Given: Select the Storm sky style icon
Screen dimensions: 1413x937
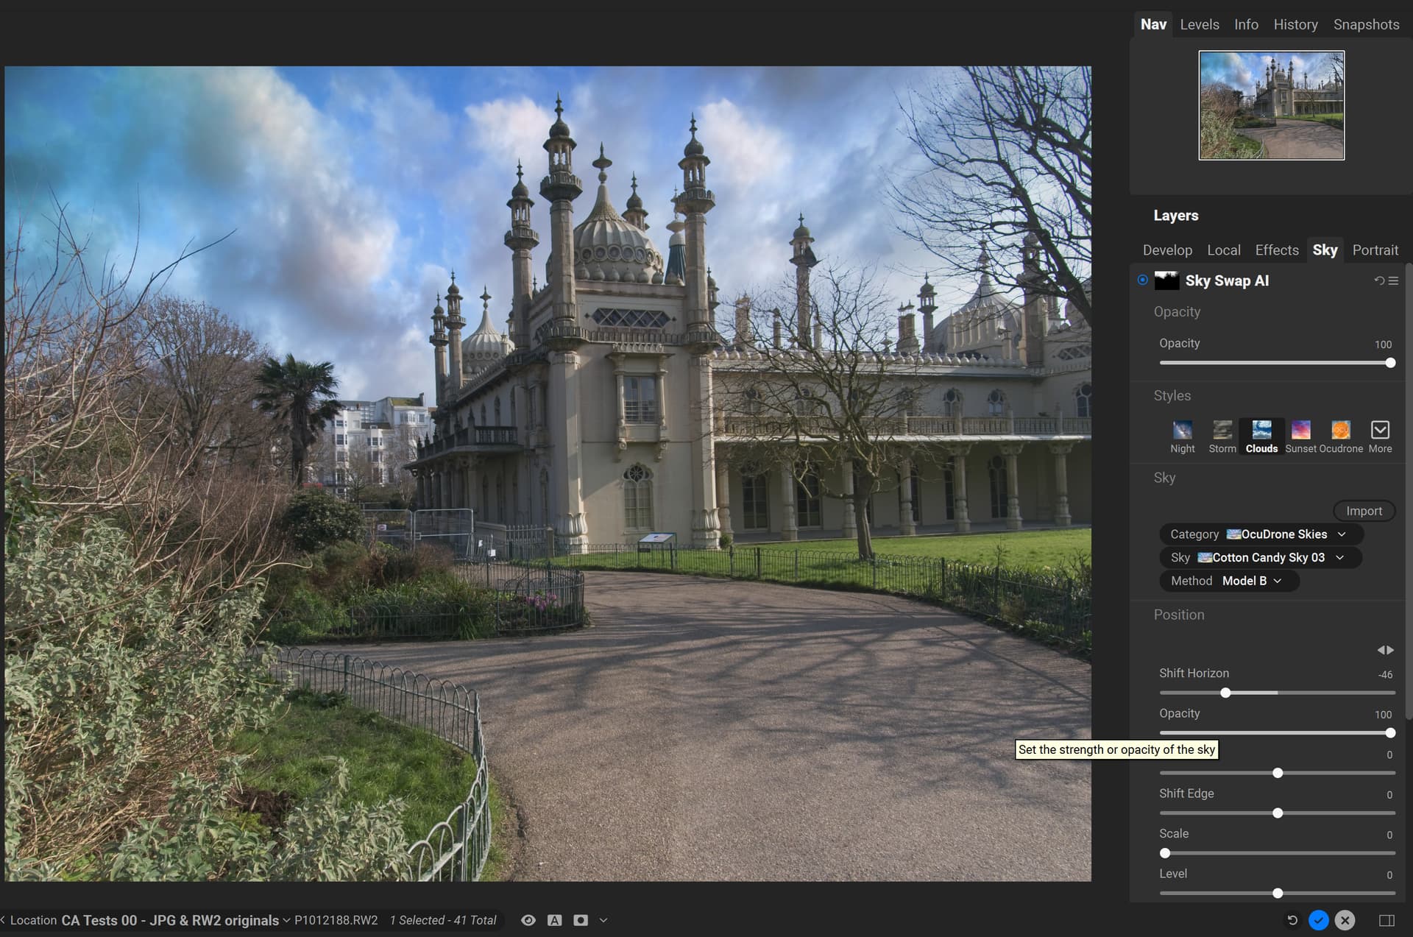Looking at the screenshot, I should click(1222, 430).
